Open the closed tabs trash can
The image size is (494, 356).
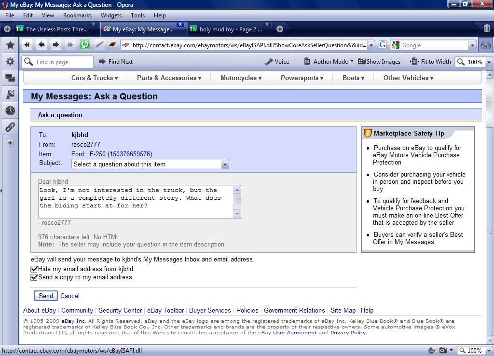(x=487, y=28)
